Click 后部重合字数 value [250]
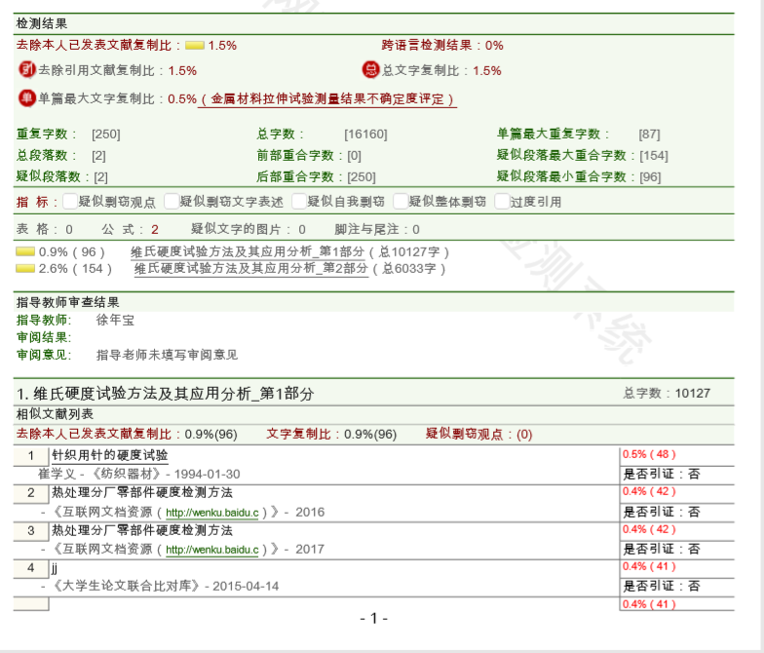This screenshot has height=653, width=764. tap(362, 177)
